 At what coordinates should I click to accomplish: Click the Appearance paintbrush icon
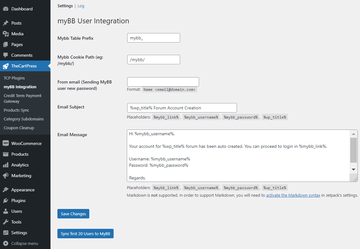[6, 190]
